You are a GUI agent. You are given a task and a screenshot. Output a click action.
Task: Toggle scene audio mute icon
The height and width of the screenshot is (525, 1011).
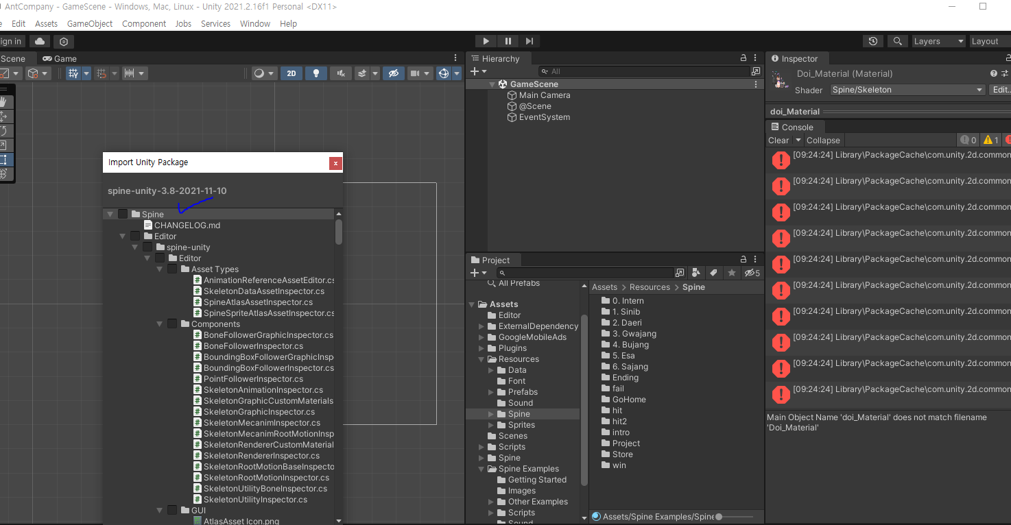[x=340, y=73]
